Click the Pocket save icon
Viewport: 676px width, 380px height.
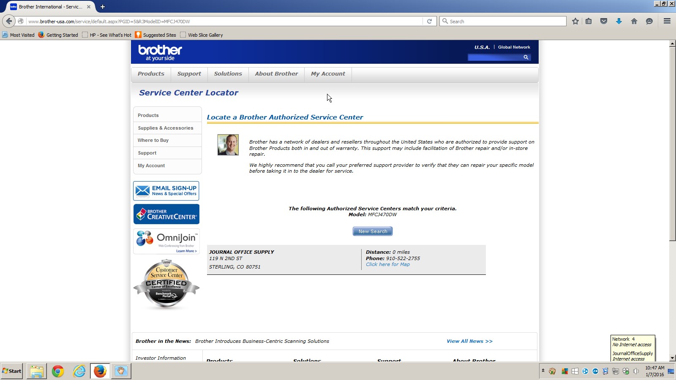tap(604, 21)
